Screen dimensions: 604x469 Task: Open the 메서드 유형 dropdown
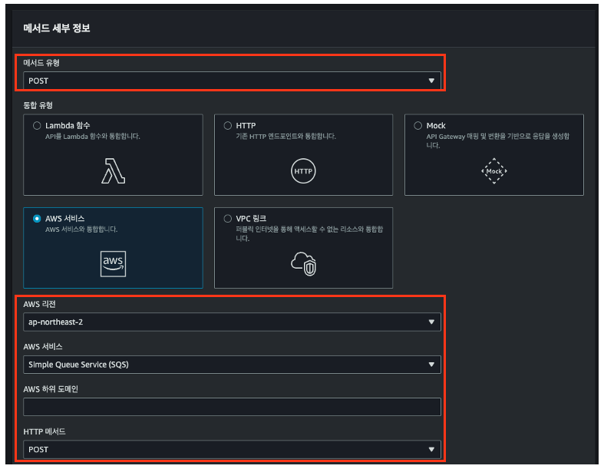point(232,81)
